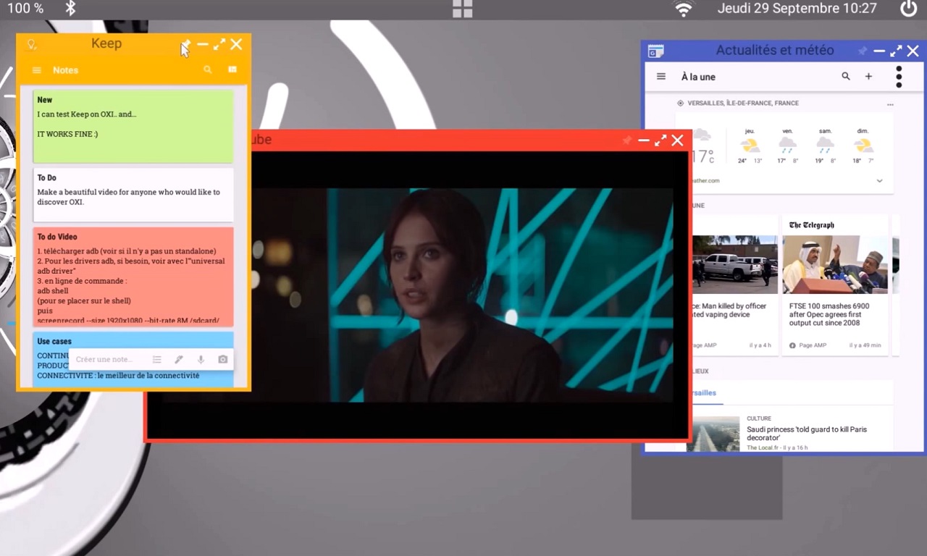The width and height of the screenshot is (927, 556).
Task: Click the sam. rainy forecast icon
Action: pyautogui.click(x=825, y=145)
